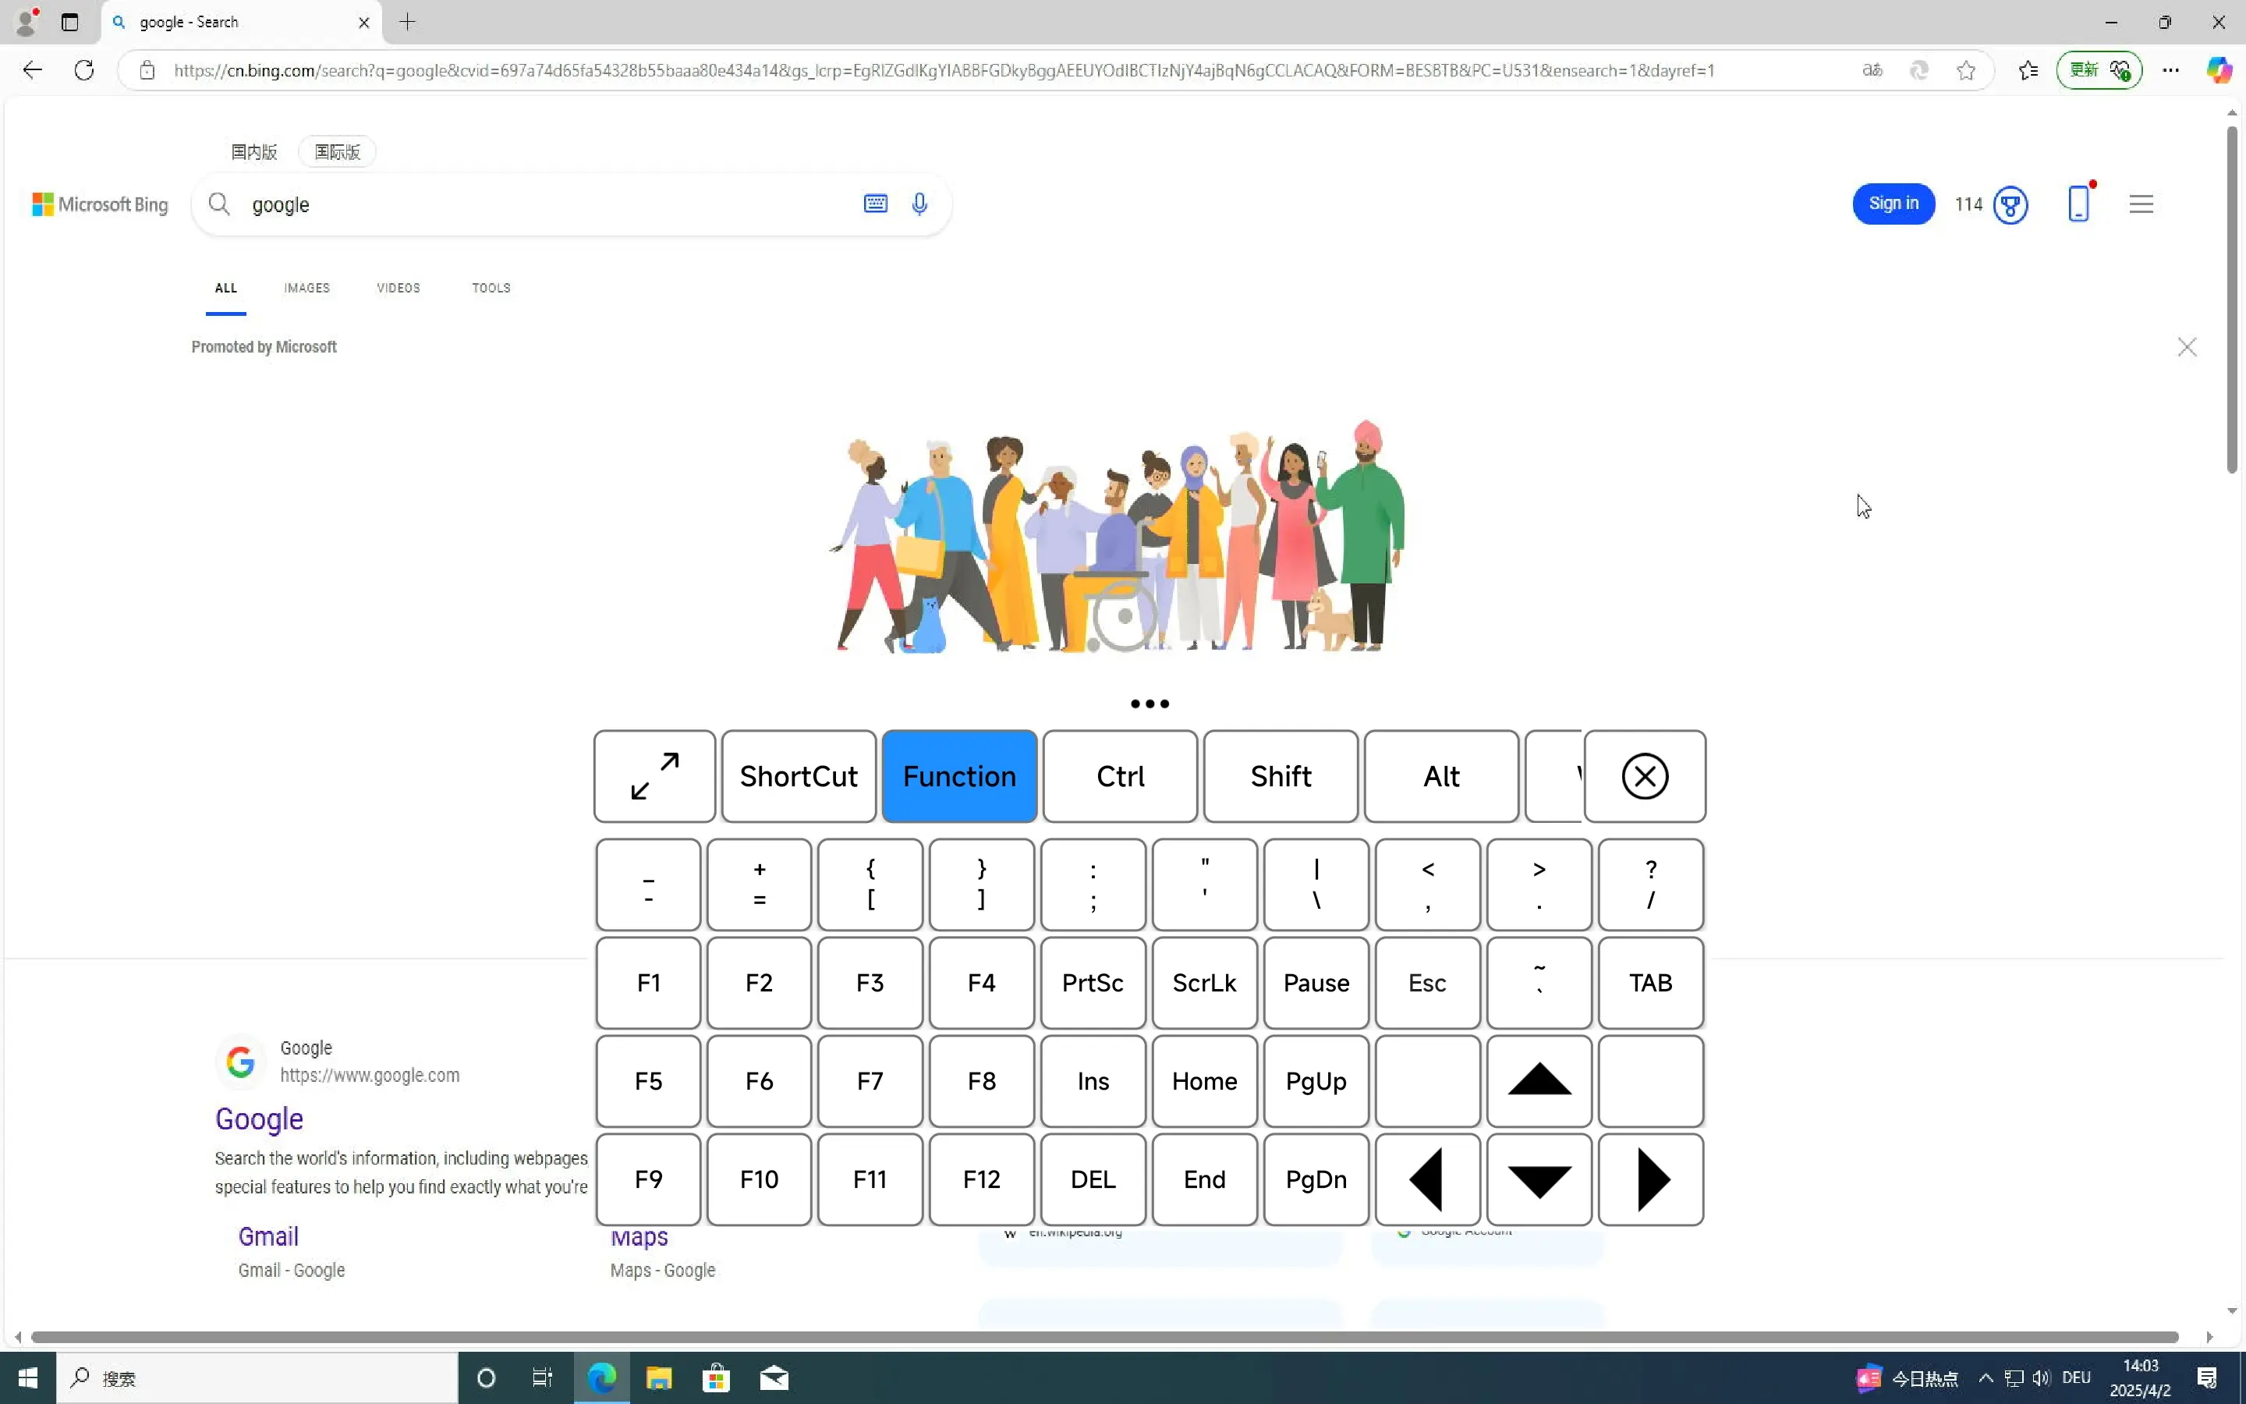Open the Bing mobile app phone icon
Screen dimensions: 2246x1404
tap(2078, 204)
